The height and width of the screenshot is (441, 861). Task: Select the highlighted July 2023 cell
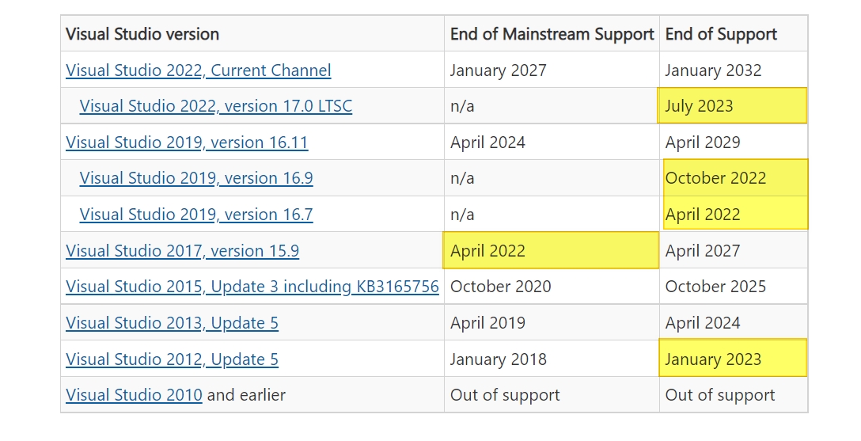(x=733, y=105)
